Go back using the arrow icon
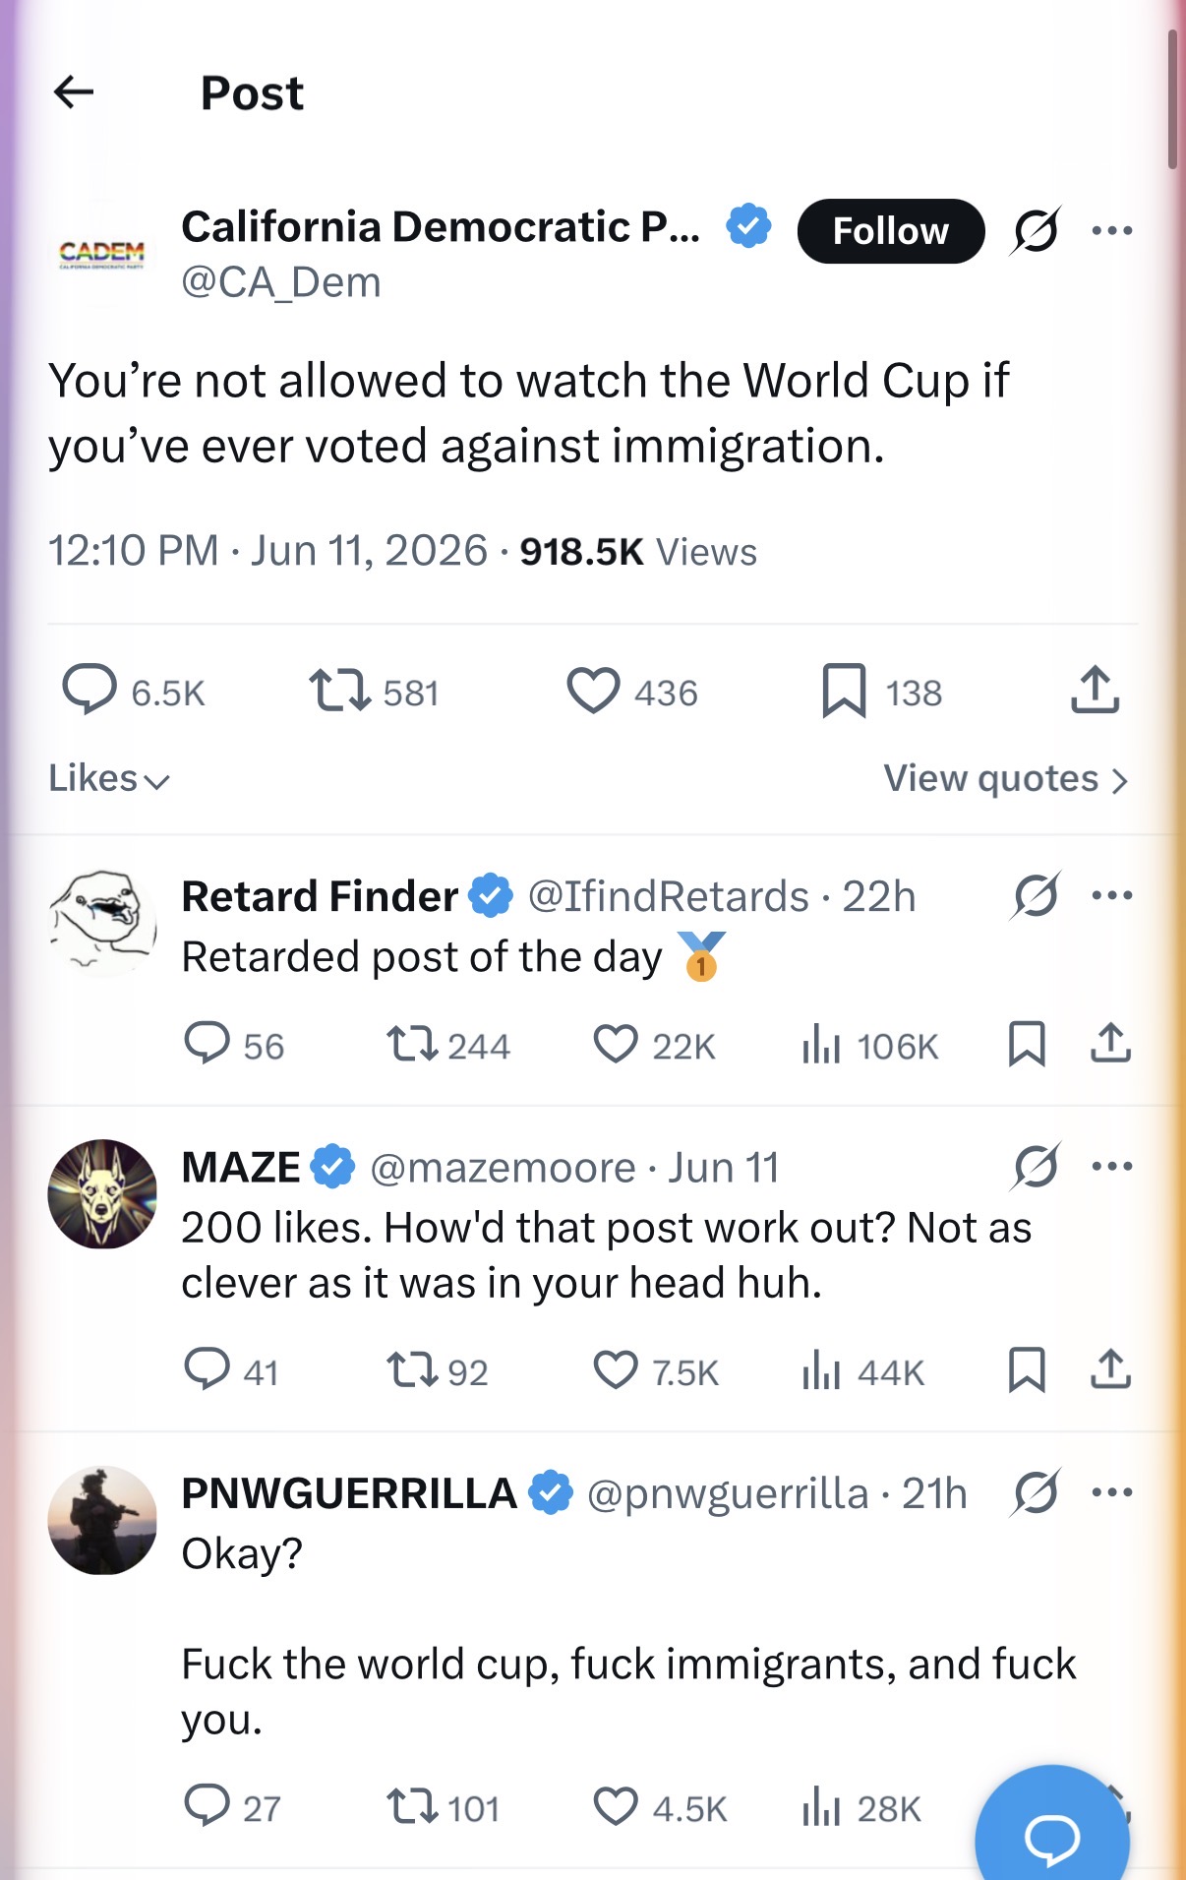The image size is (1186, 1880). [x=74, y=92]
